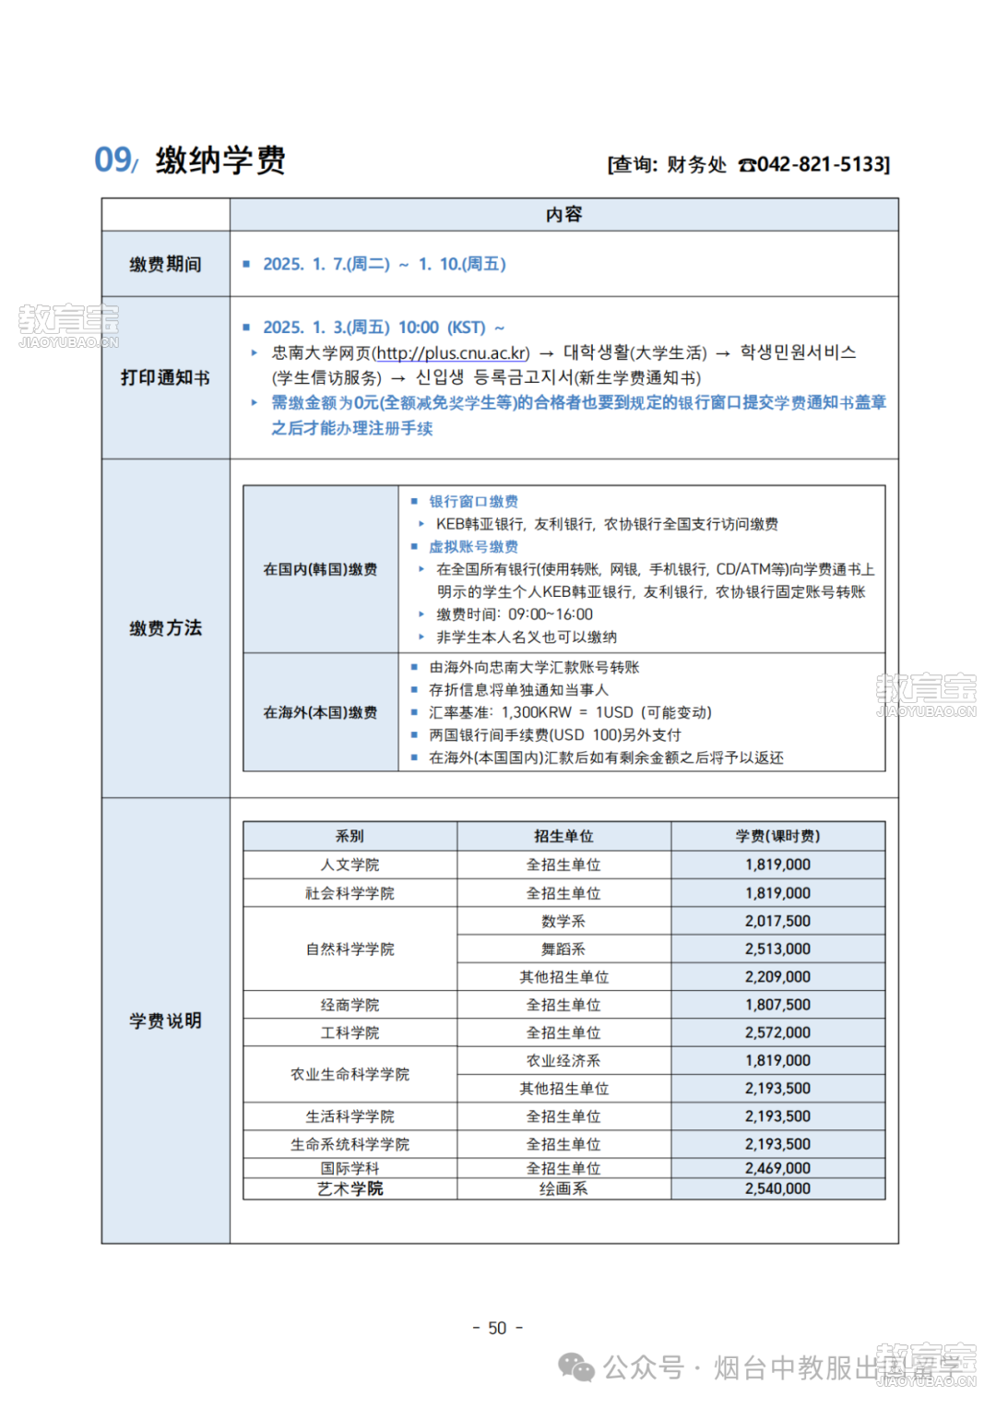Image resolution: width=996 pixels, height=1408 pixels.
Task: Select the 数学系 cell
Action: (x=564, y=921)
